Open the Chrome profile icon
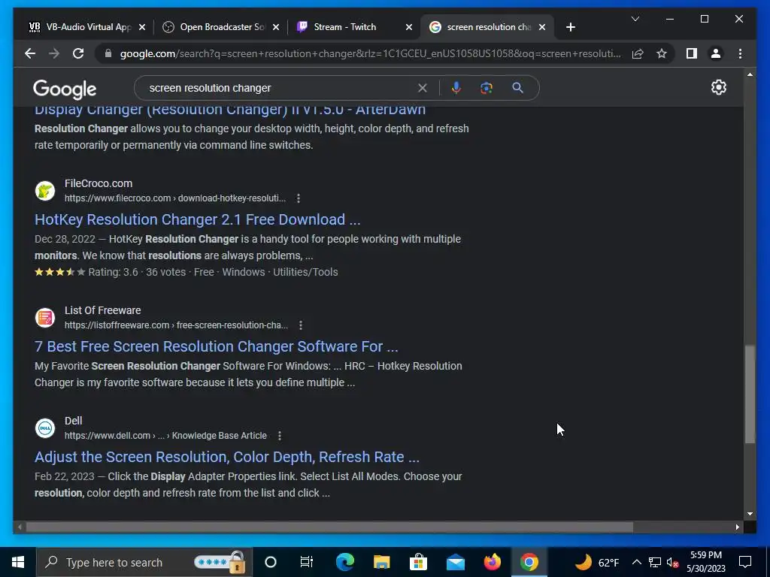Image resolution: width=770 pixels, height=577 pixels. point(716,53)
